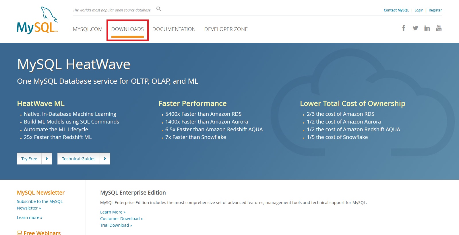Select Lower Total Cost of Ownership heading
Screen dimensions: 459x235
point(353,103)
